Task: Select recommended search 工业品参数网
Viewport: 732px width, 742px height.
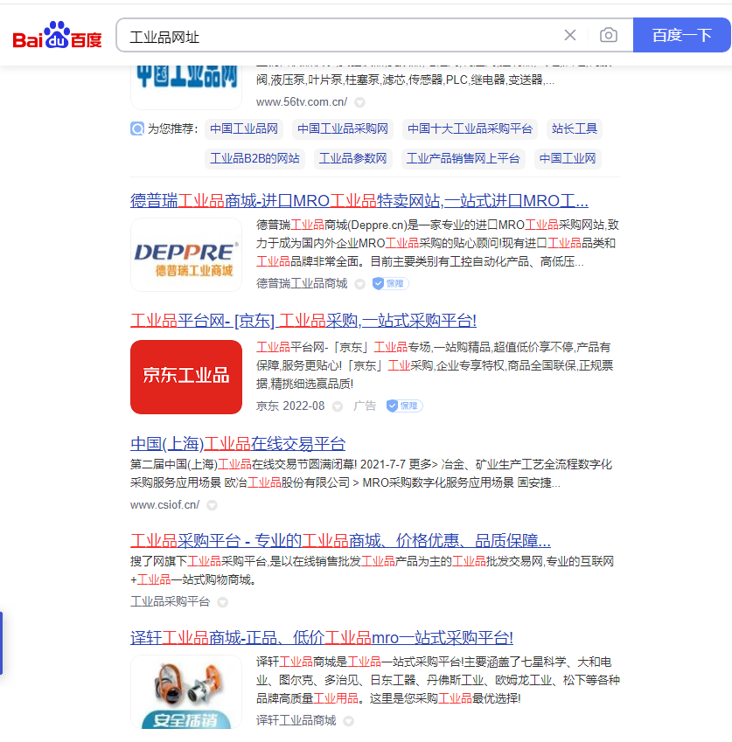Action: pyautogui.click(x=352, y=158)
